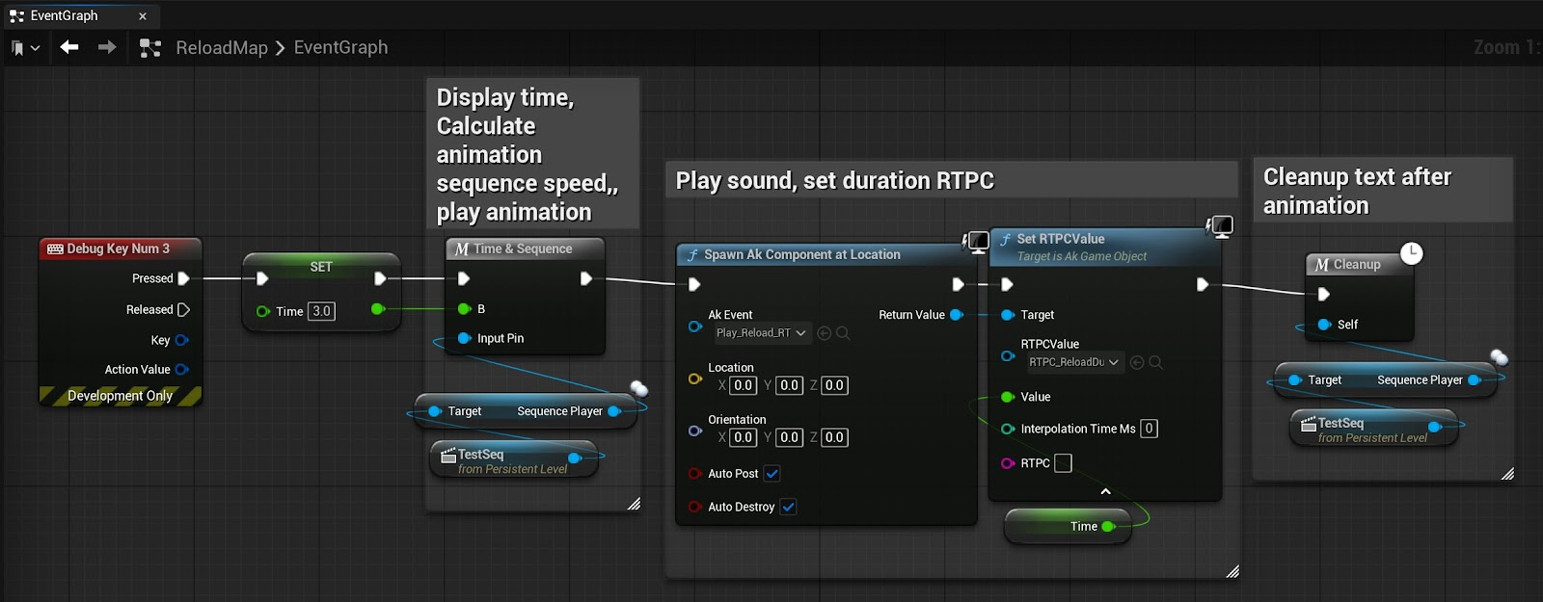
Task: Click the Interpolation Time Ms input field
Action: point(1149,429)
